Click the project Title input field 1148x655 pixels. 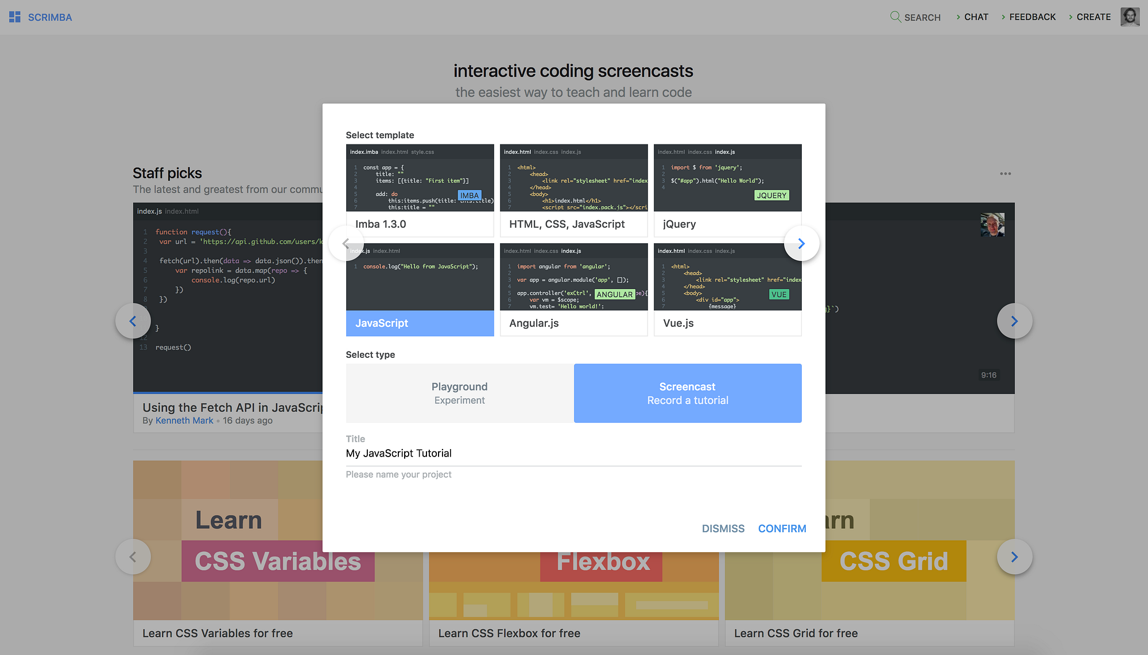click(x=573, y=454)
